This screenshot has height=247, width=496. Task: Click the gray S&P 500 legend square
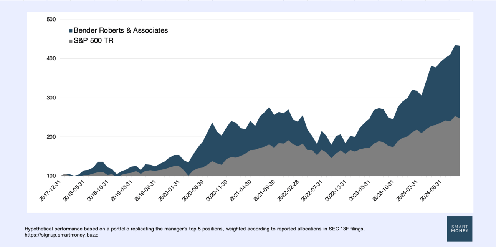click(71, 41)
